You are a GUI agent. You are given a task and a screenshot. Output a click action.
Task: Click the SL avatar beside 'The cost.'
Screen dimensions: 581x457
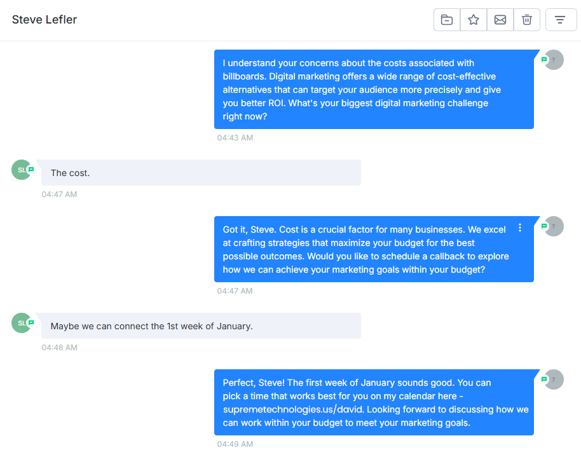coord(22,170)
